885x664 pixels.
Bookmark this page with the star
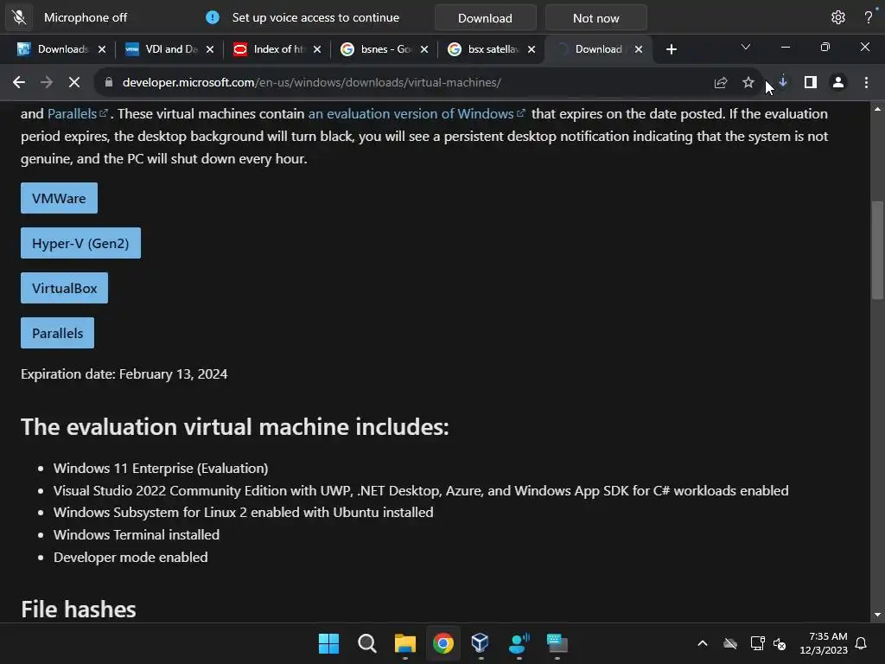748,82
